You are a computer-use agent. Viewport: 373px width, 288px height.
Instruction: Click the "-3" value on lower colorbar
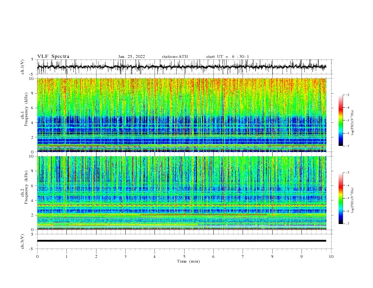[x=348, y=173]
